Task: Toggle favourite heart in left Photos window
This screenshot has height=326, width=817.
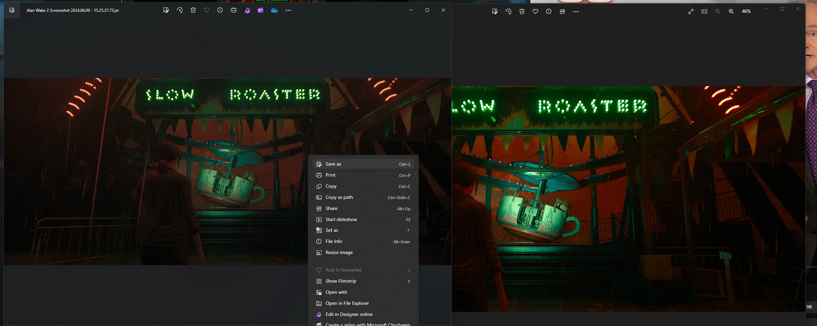Action: [x=207, y=10]
